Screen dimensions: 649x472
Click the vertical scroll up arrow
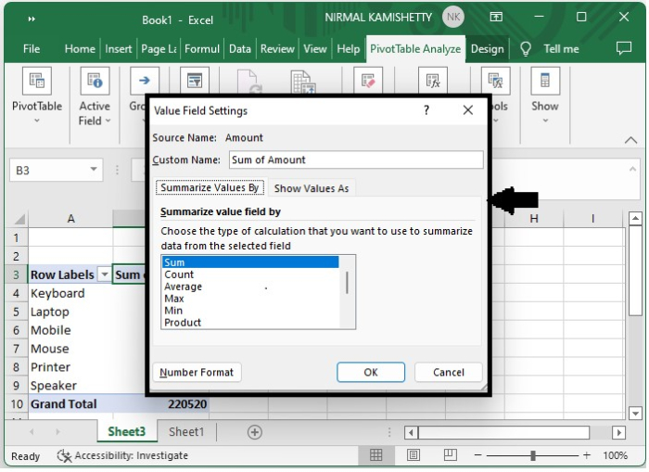[635, 217]
